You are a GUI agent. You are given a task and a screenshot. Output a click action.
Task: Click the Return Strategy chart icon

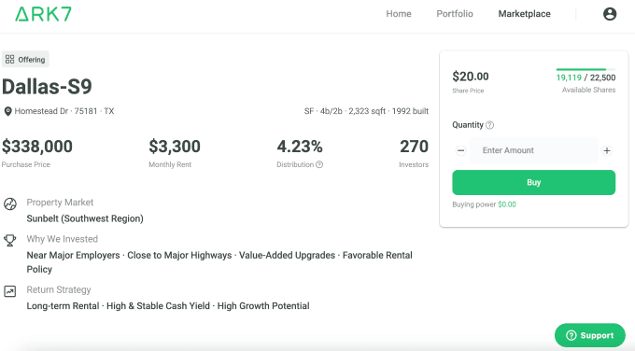(9, 291)
